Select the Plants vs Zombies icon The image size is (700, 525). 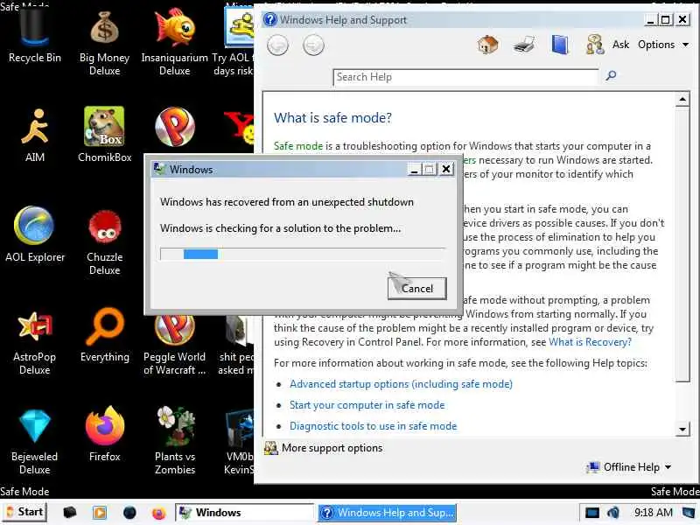[174, 441]
